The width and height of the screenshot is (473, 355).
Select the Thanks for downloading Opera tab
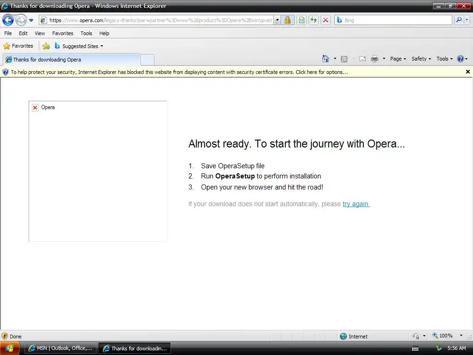(x=72, y=60)
